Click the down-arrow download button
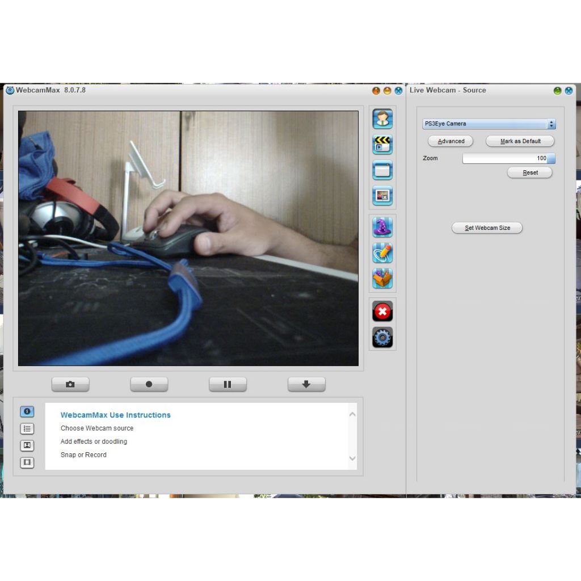 tap(306, 384)
